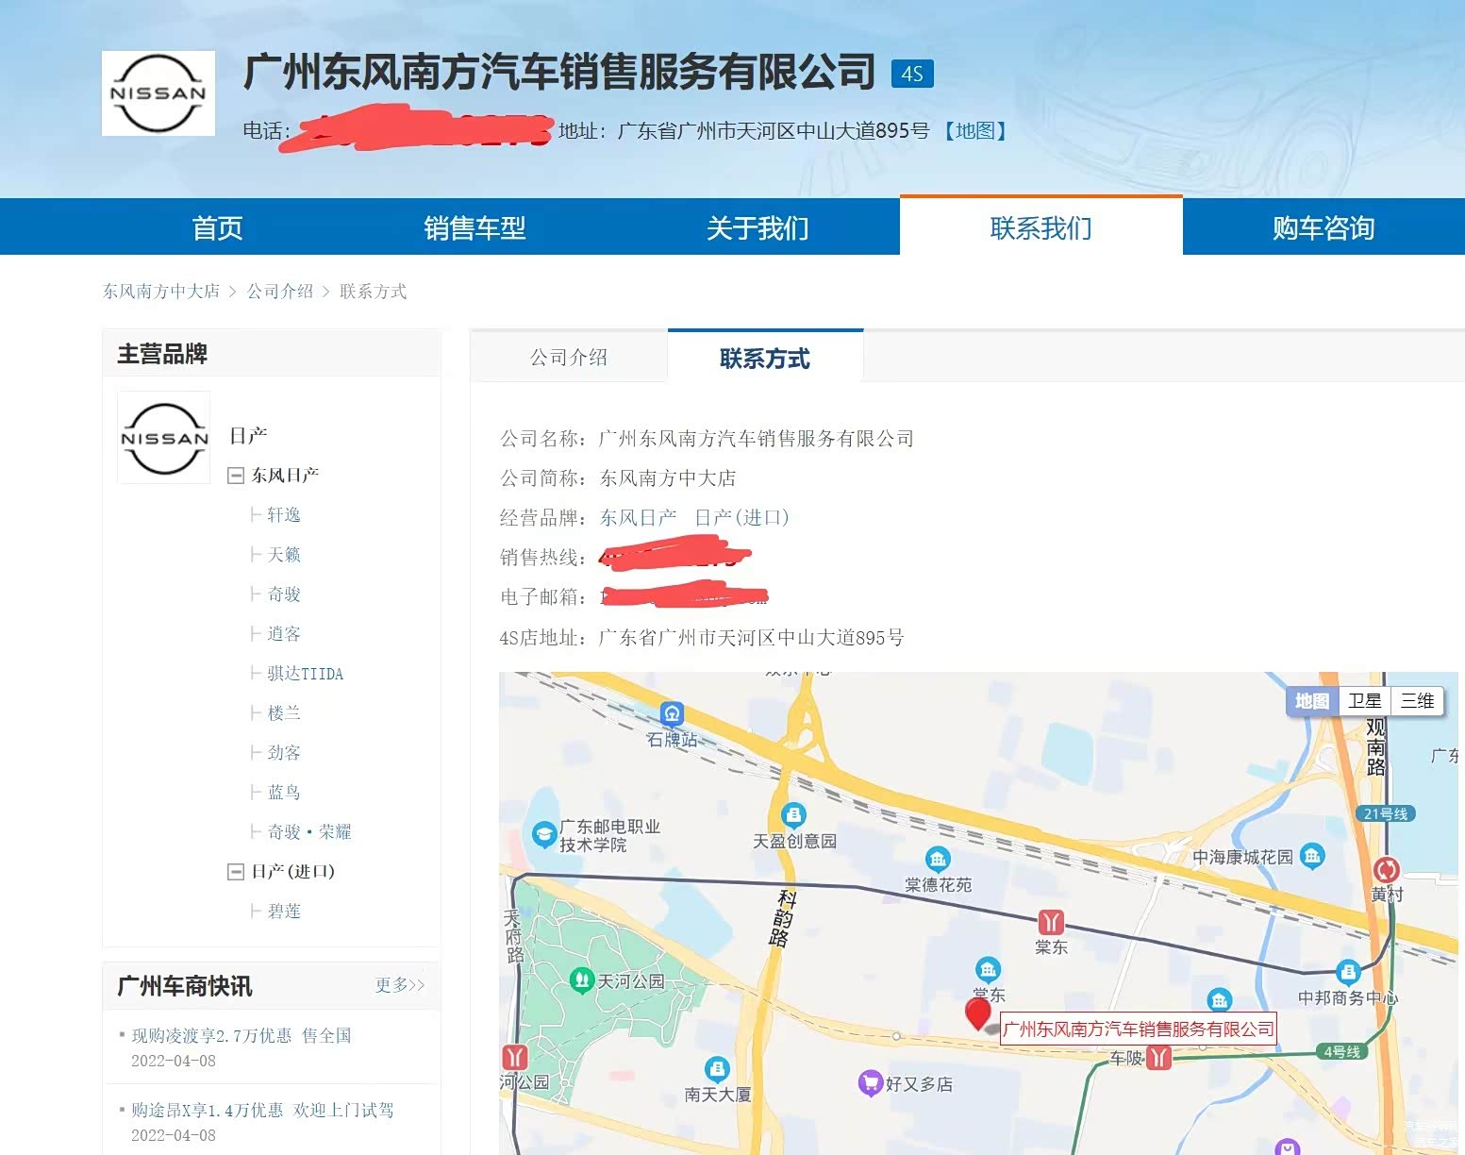The width and height of the screenshot is (1465, 1155).
Task: Click the 天河公园 park icon on map
Action: 582,980
